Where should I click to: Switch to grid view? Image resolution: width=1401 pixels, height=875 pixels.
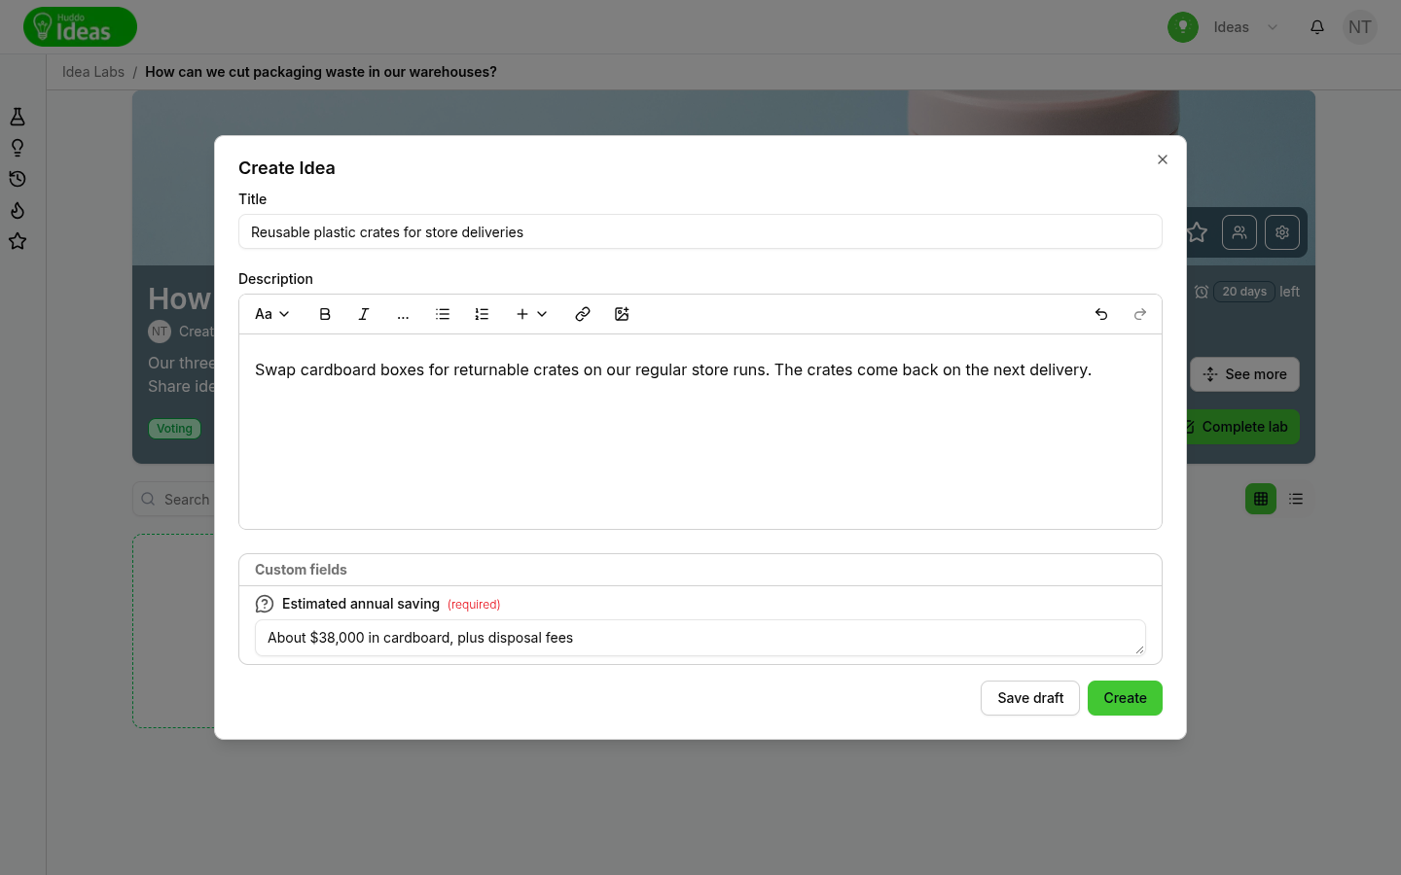[x=1261, y=499]
